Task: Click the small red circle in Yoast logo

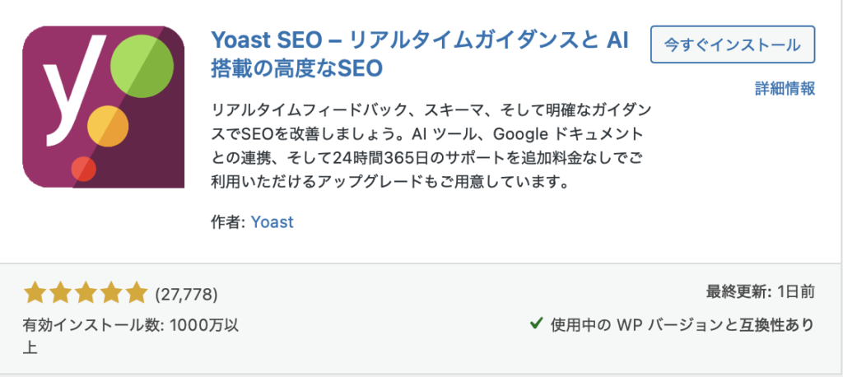Action: coord(84,169)
